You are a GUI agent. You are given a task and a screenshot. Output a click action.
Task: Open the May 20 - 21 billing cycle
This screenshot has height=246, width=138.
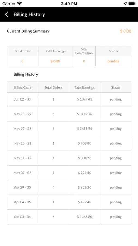(22, 143)
